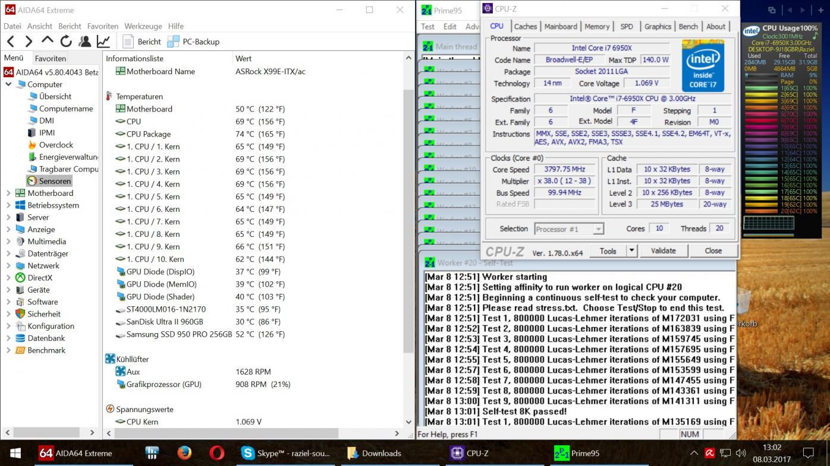Click DirectX Xbox icon in tree
The image size is (830, 466).
tap(20, 277)
